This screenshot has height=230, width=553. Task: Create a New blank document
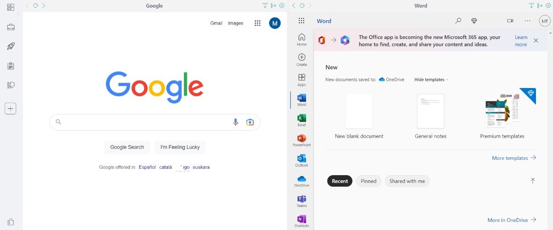359,116
